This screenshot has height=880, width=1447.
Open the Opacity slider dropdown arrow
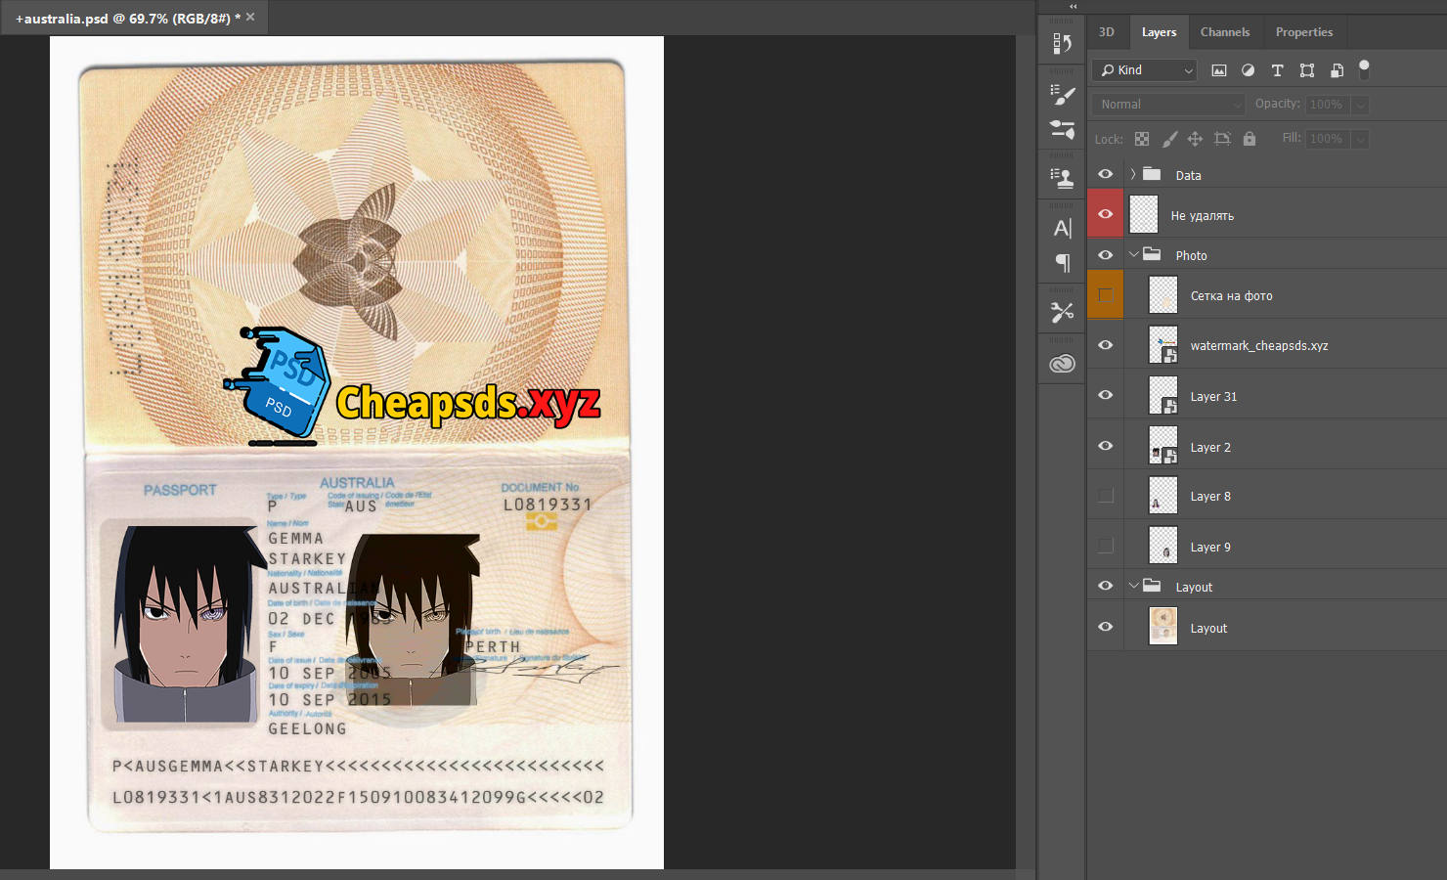(1360, 105)
